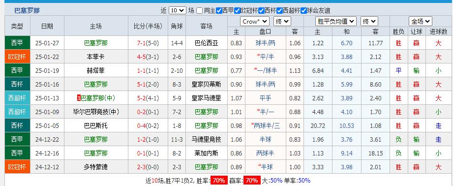Click the 巴塞罗那 team title

click(x=27, y=11)
